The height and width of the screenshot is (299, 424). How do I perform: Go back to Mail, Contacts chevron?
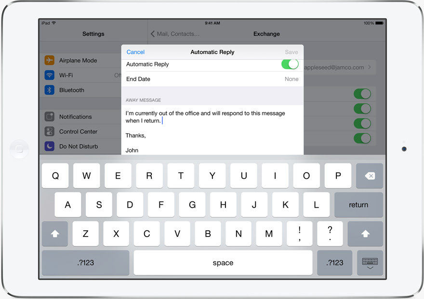[x=153, y=34]
